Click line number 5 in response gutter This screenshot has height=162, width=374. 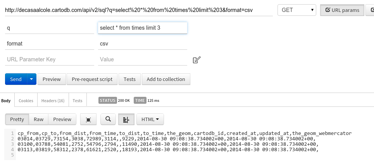click(12, 155)
